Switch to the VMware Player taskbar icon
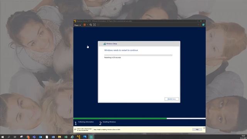This screenshot has height=139, width=247. 78,137
